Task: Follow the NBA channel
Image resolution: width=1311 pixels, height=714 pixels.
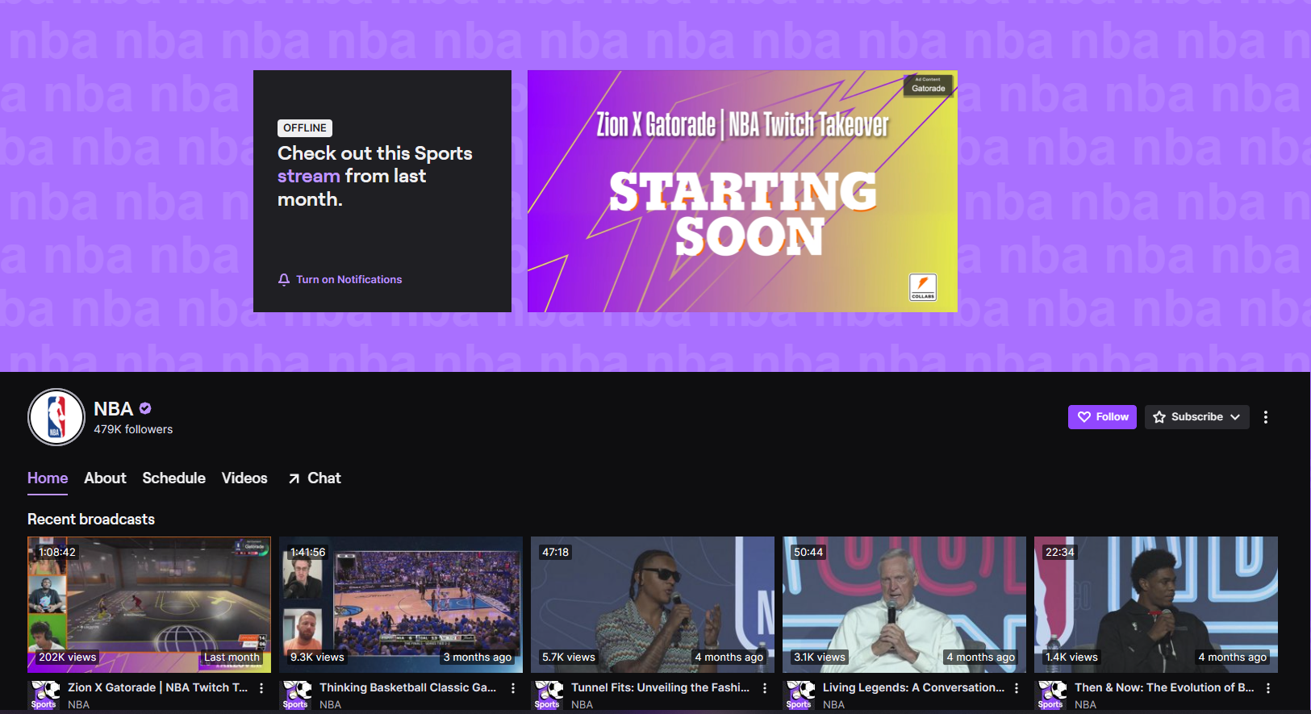Action: tap(1102, 417)
